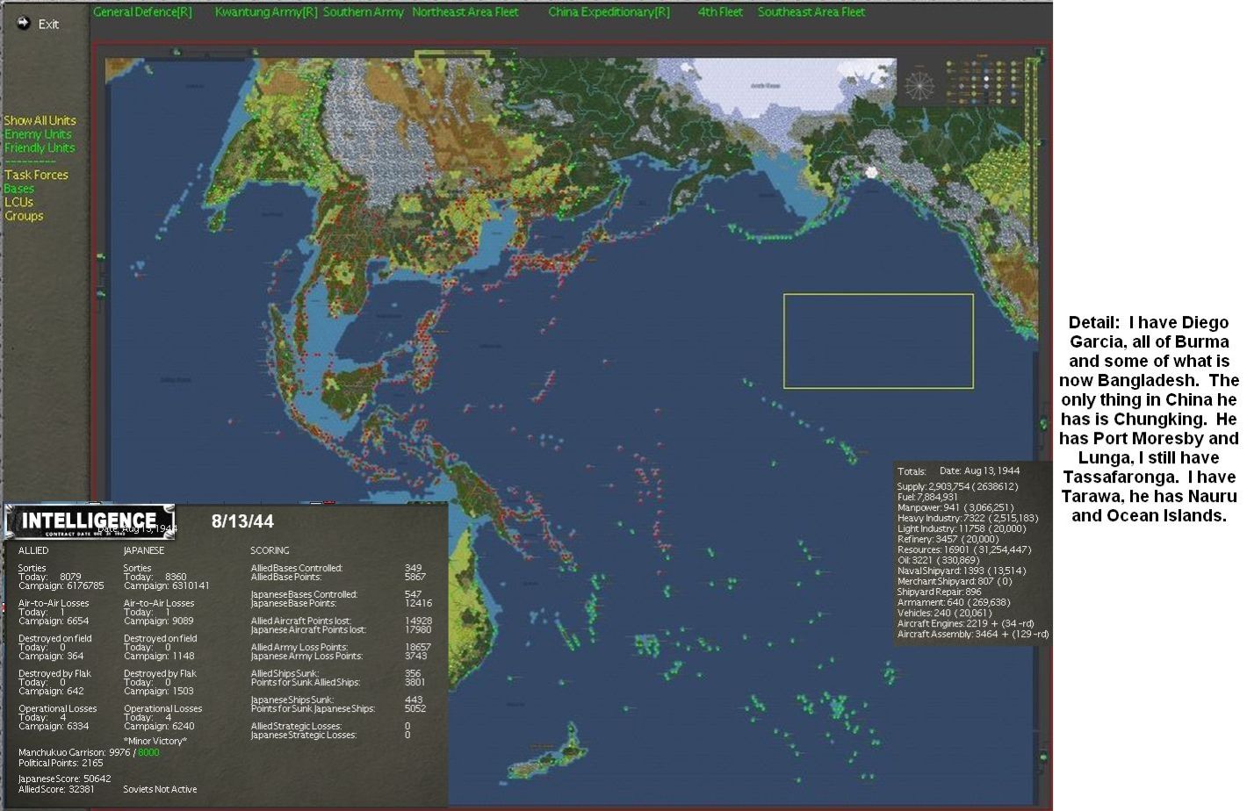The image size is (1247, 811).
Task: Click the Allied Bases Controlled line
Action: 336,568
